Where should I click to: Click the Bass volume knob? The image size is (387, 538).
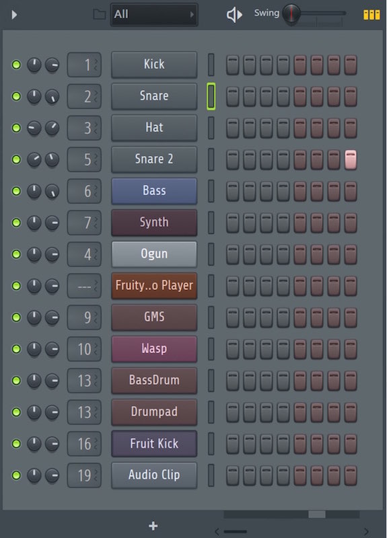[x=52, y=191]
